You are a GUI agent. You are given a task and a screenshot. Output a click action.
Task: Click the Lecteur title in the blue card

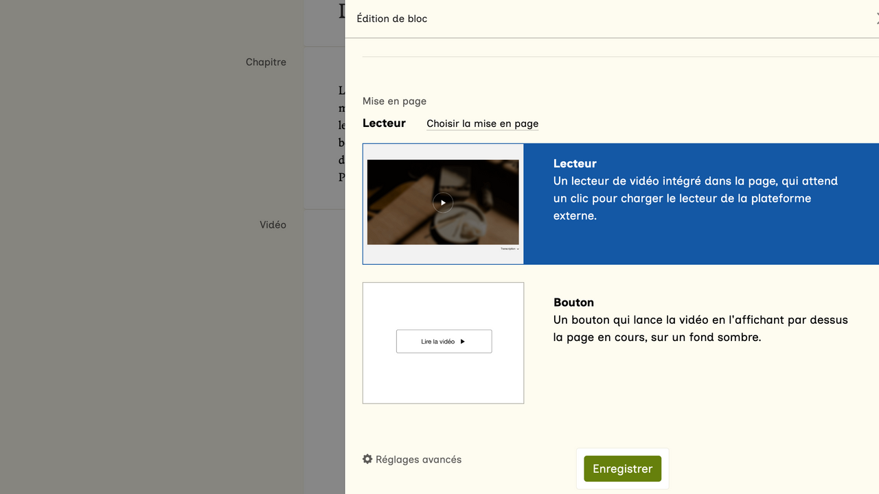click(575, 164)
